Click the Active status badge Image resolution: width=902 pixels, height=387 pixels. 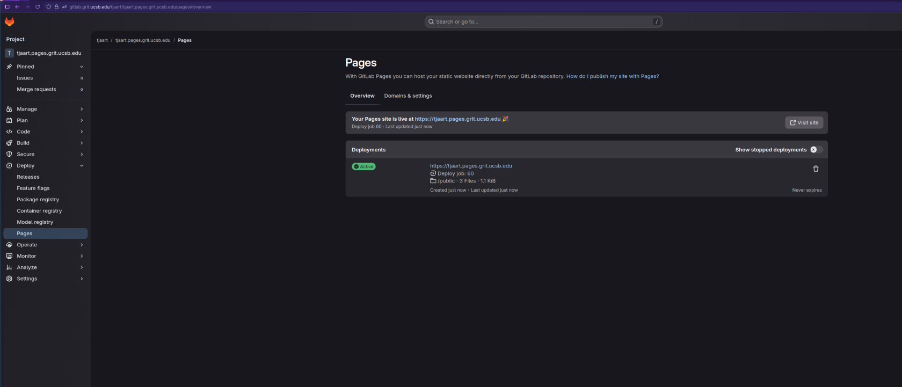(363, 166)
